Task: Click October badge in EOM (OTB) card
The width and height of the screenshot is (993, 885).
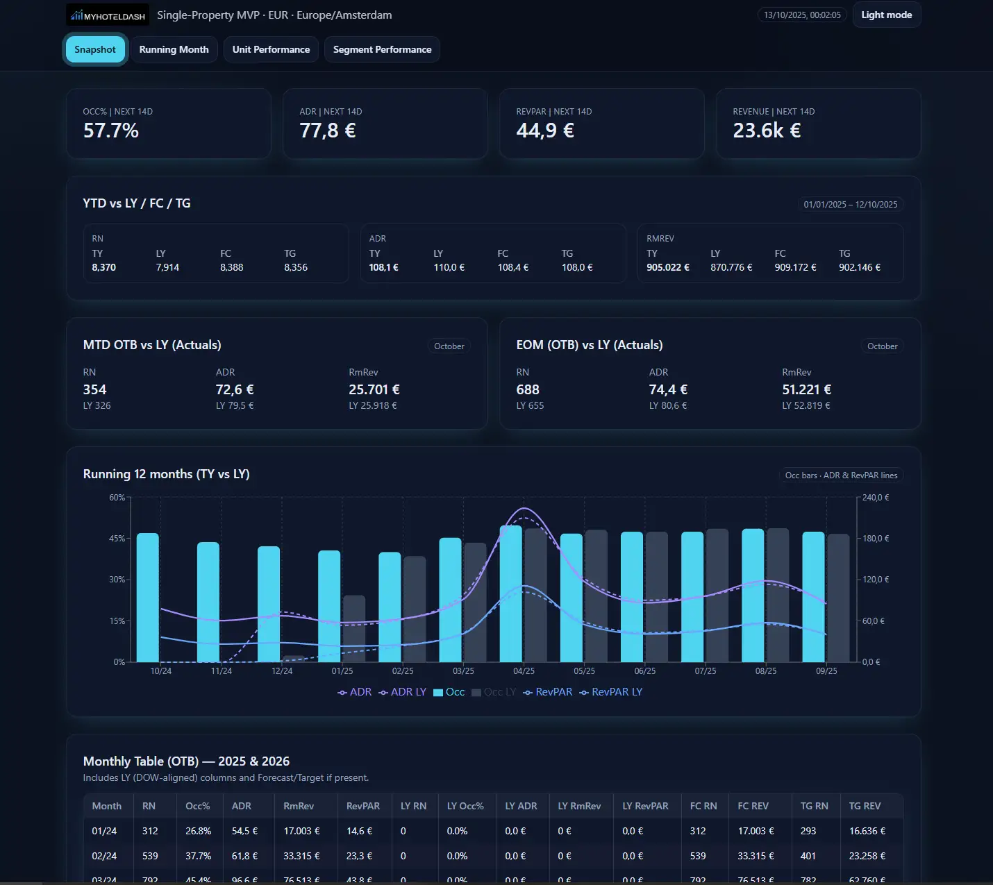Action: point(882,346)
